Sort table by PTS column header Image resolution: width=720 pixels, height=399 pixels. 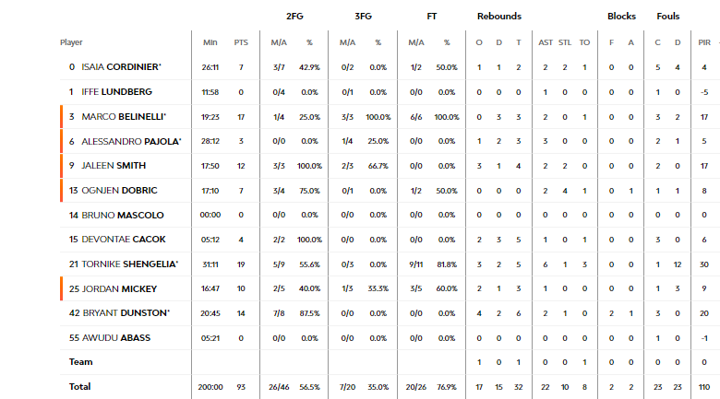coord(241,42)
